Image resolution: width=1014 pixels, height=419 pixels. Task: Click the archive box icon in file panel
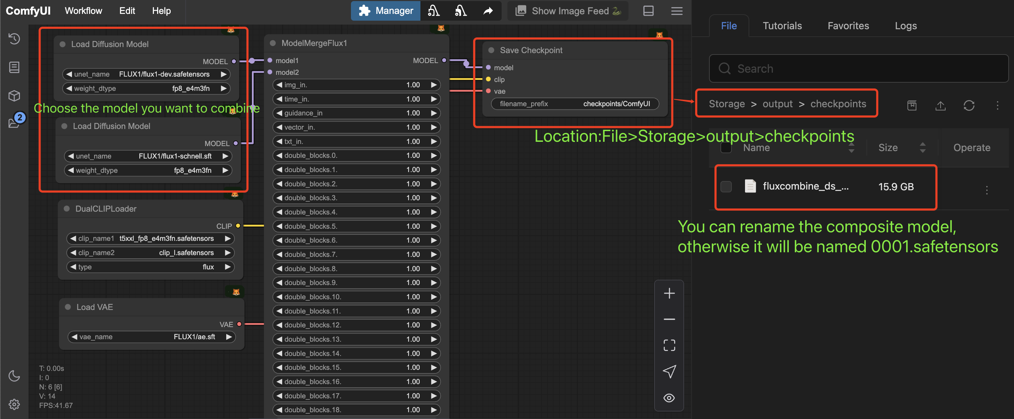[x=912, y=105]
